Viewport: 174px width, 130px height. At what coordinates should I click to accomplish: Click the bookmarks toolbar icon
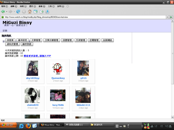coord(47,11)
